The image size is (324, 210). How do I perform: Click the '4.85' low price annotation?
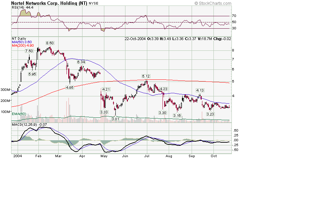70,87
